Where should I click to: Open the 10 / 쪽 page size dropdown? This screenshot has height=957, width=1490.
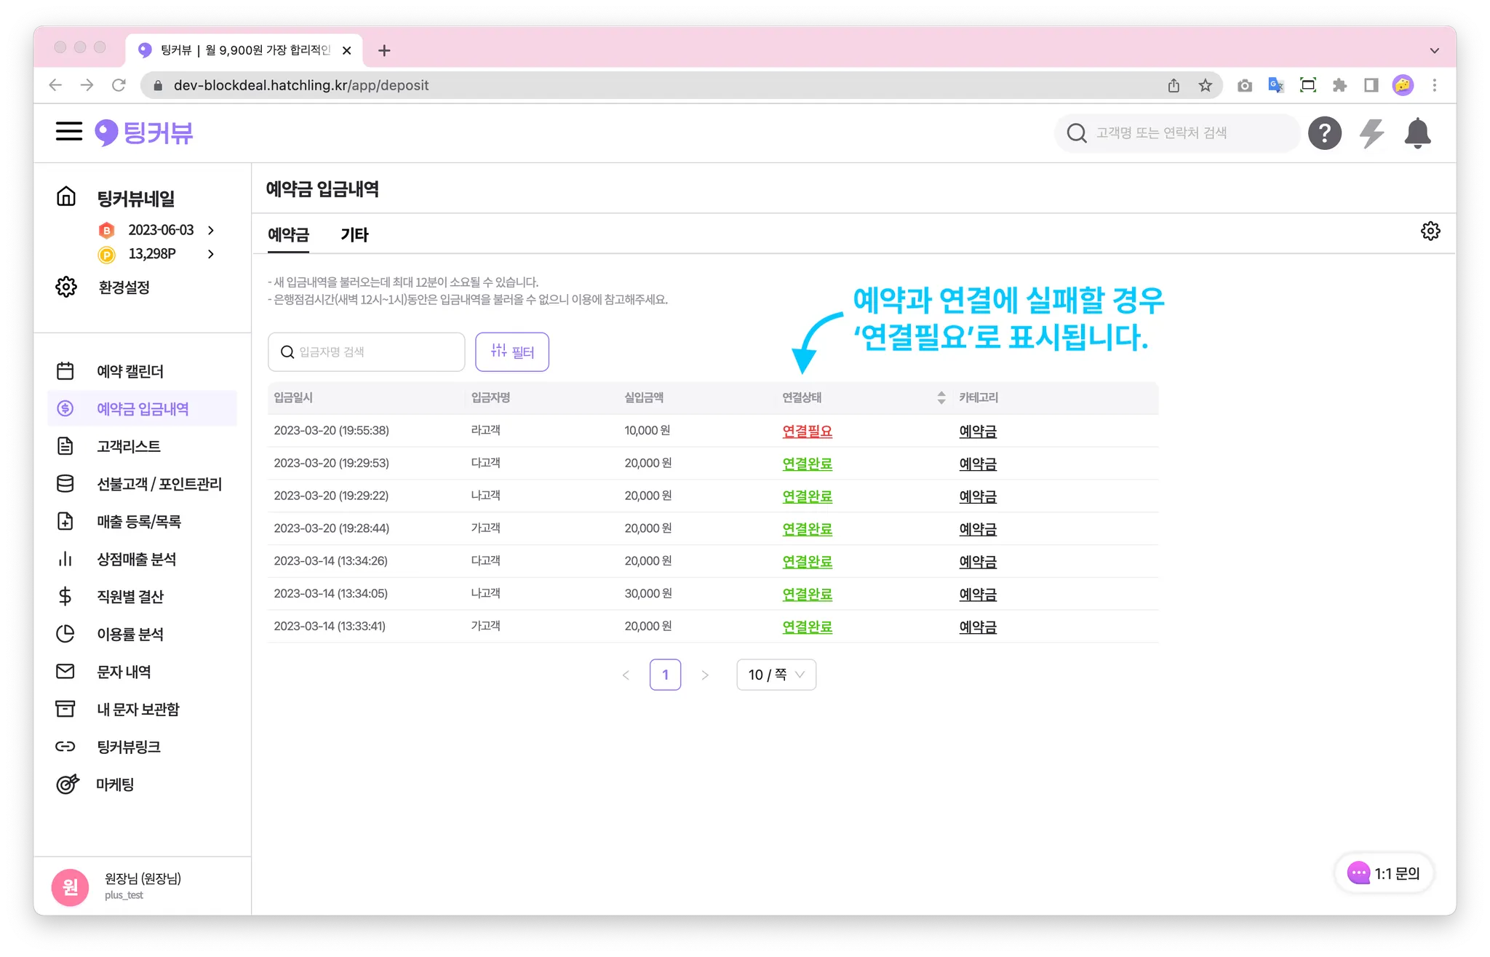point(776,675)
